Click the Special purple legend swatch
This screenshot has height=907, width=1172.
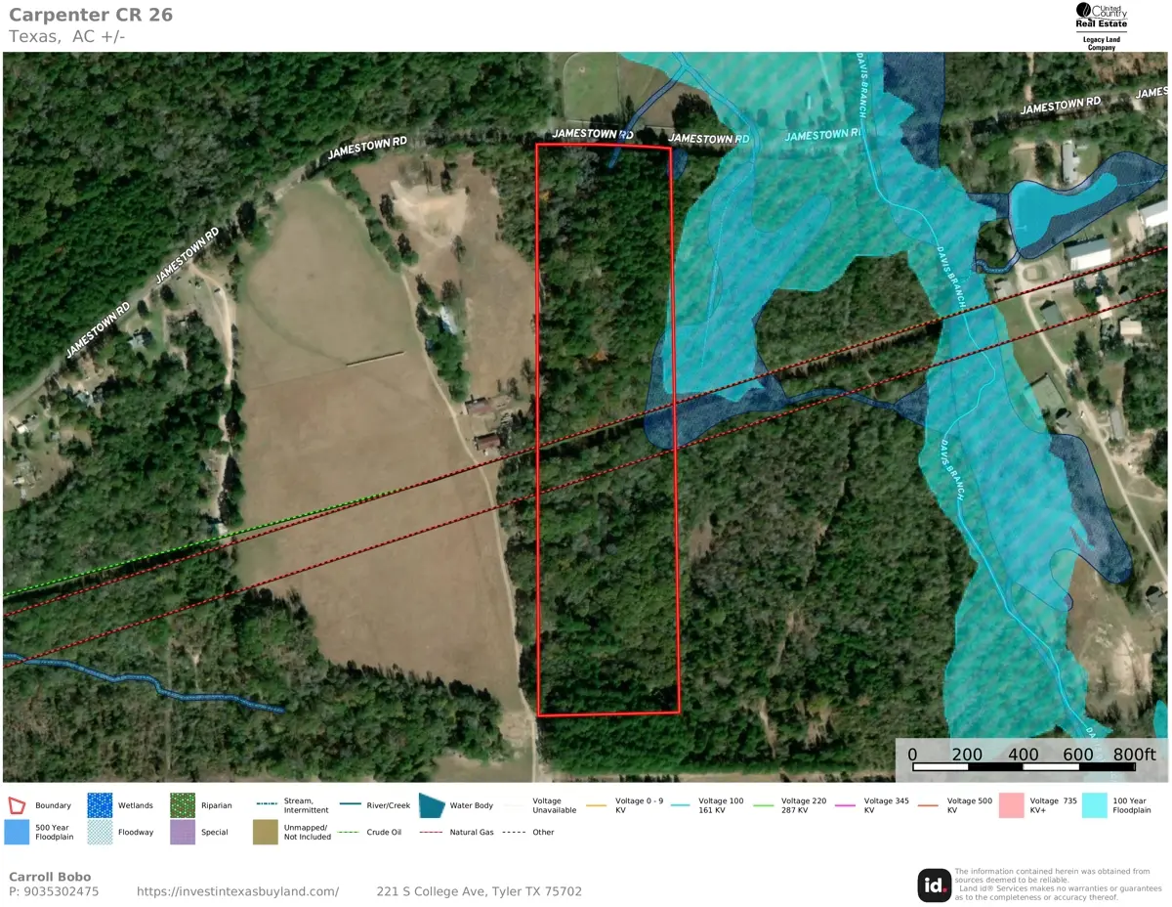click(x=183, y=832)
